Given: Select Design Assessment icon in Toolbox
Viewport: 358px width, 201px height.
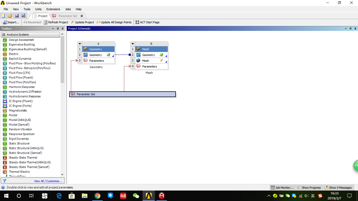Looking at the screenshot, I should [x=5, y=40].
